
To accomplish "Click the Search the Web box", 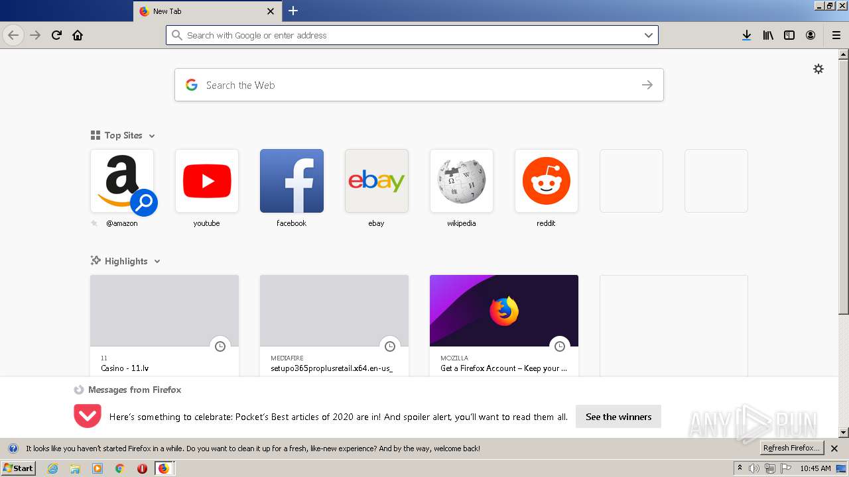I will pos(419,85).
